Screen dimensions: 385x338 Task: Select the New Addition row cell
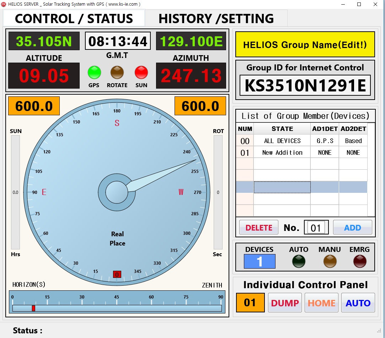coord(282,152)
